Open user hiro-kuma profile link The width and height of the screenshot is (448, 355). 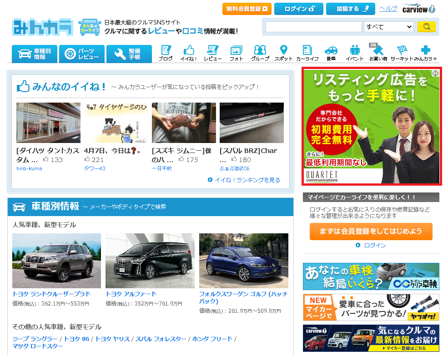(x=29, y=168)
